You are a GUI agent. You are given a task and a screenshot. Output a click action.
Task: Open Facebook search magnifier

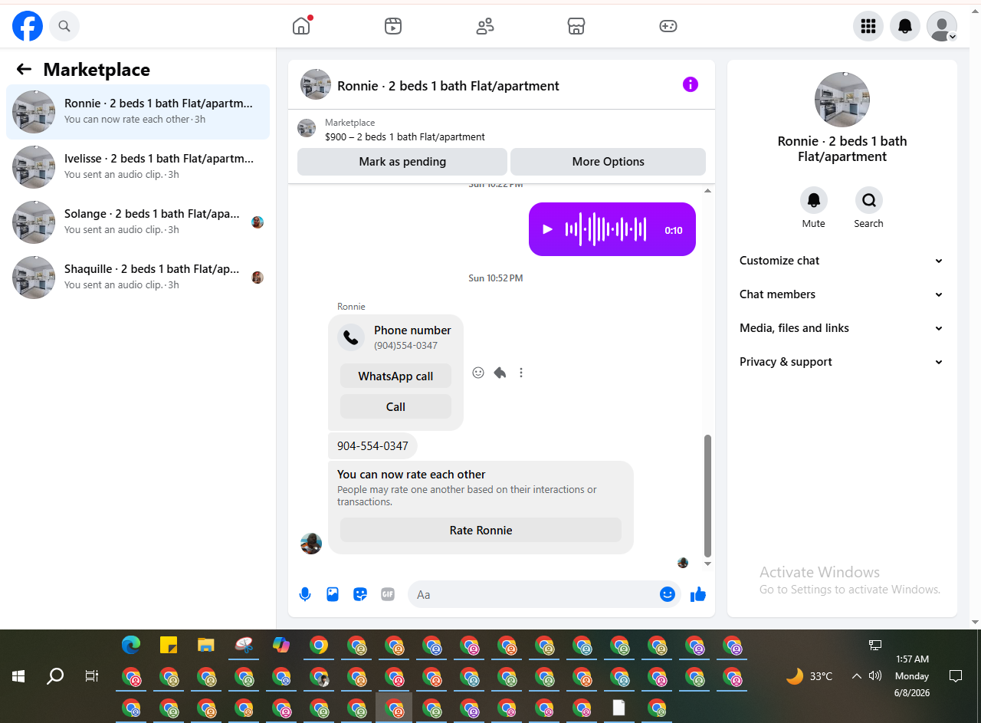[64, 26]
